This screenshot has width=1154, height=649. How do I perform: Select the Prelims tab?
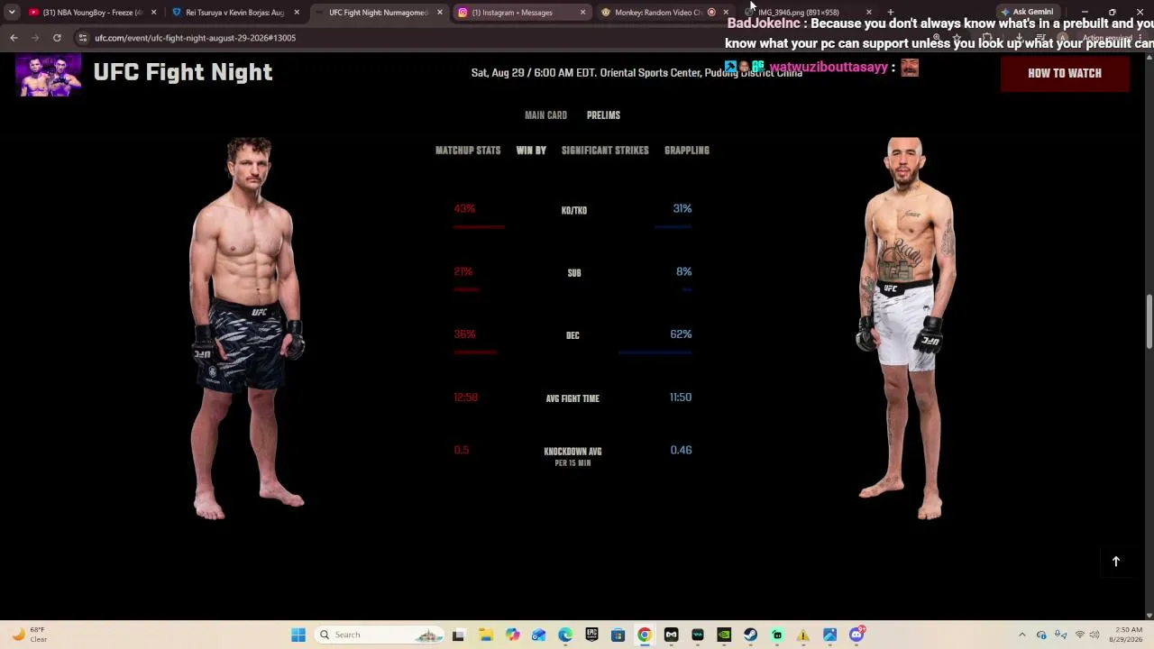click(603, 115)
